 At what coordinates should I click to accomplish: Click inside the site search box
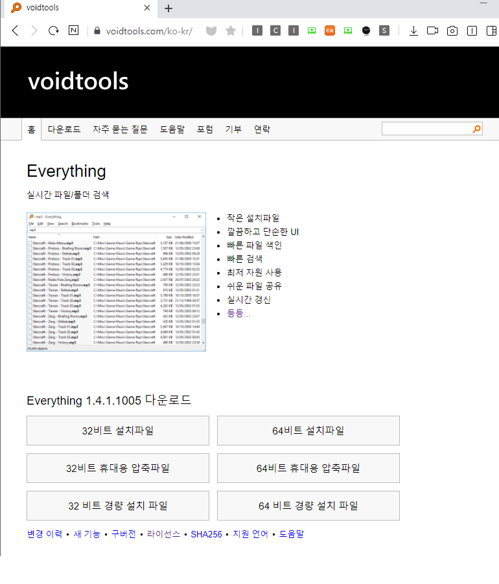point(426,129)
